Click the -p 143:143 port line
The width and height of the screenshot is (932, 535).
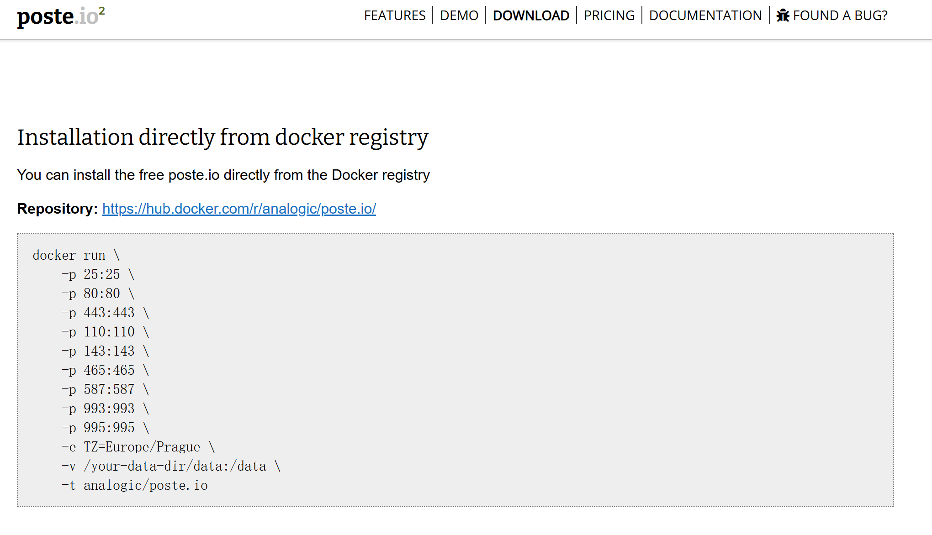106,351
